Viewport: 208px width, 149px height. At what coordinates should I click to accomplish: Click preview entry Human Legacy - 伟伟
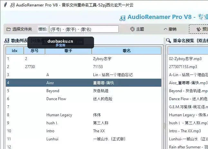[x=188, y=115]
